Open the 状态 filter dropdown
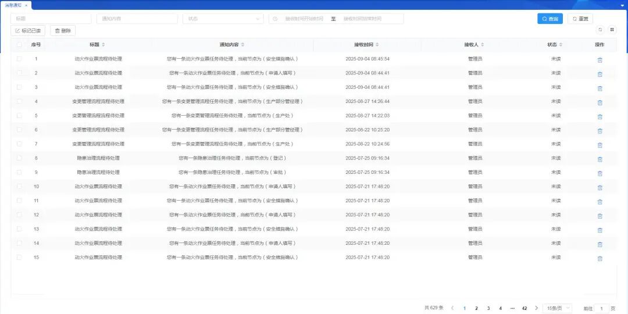Viewport: 628px width, 314px height. [223, 19]
